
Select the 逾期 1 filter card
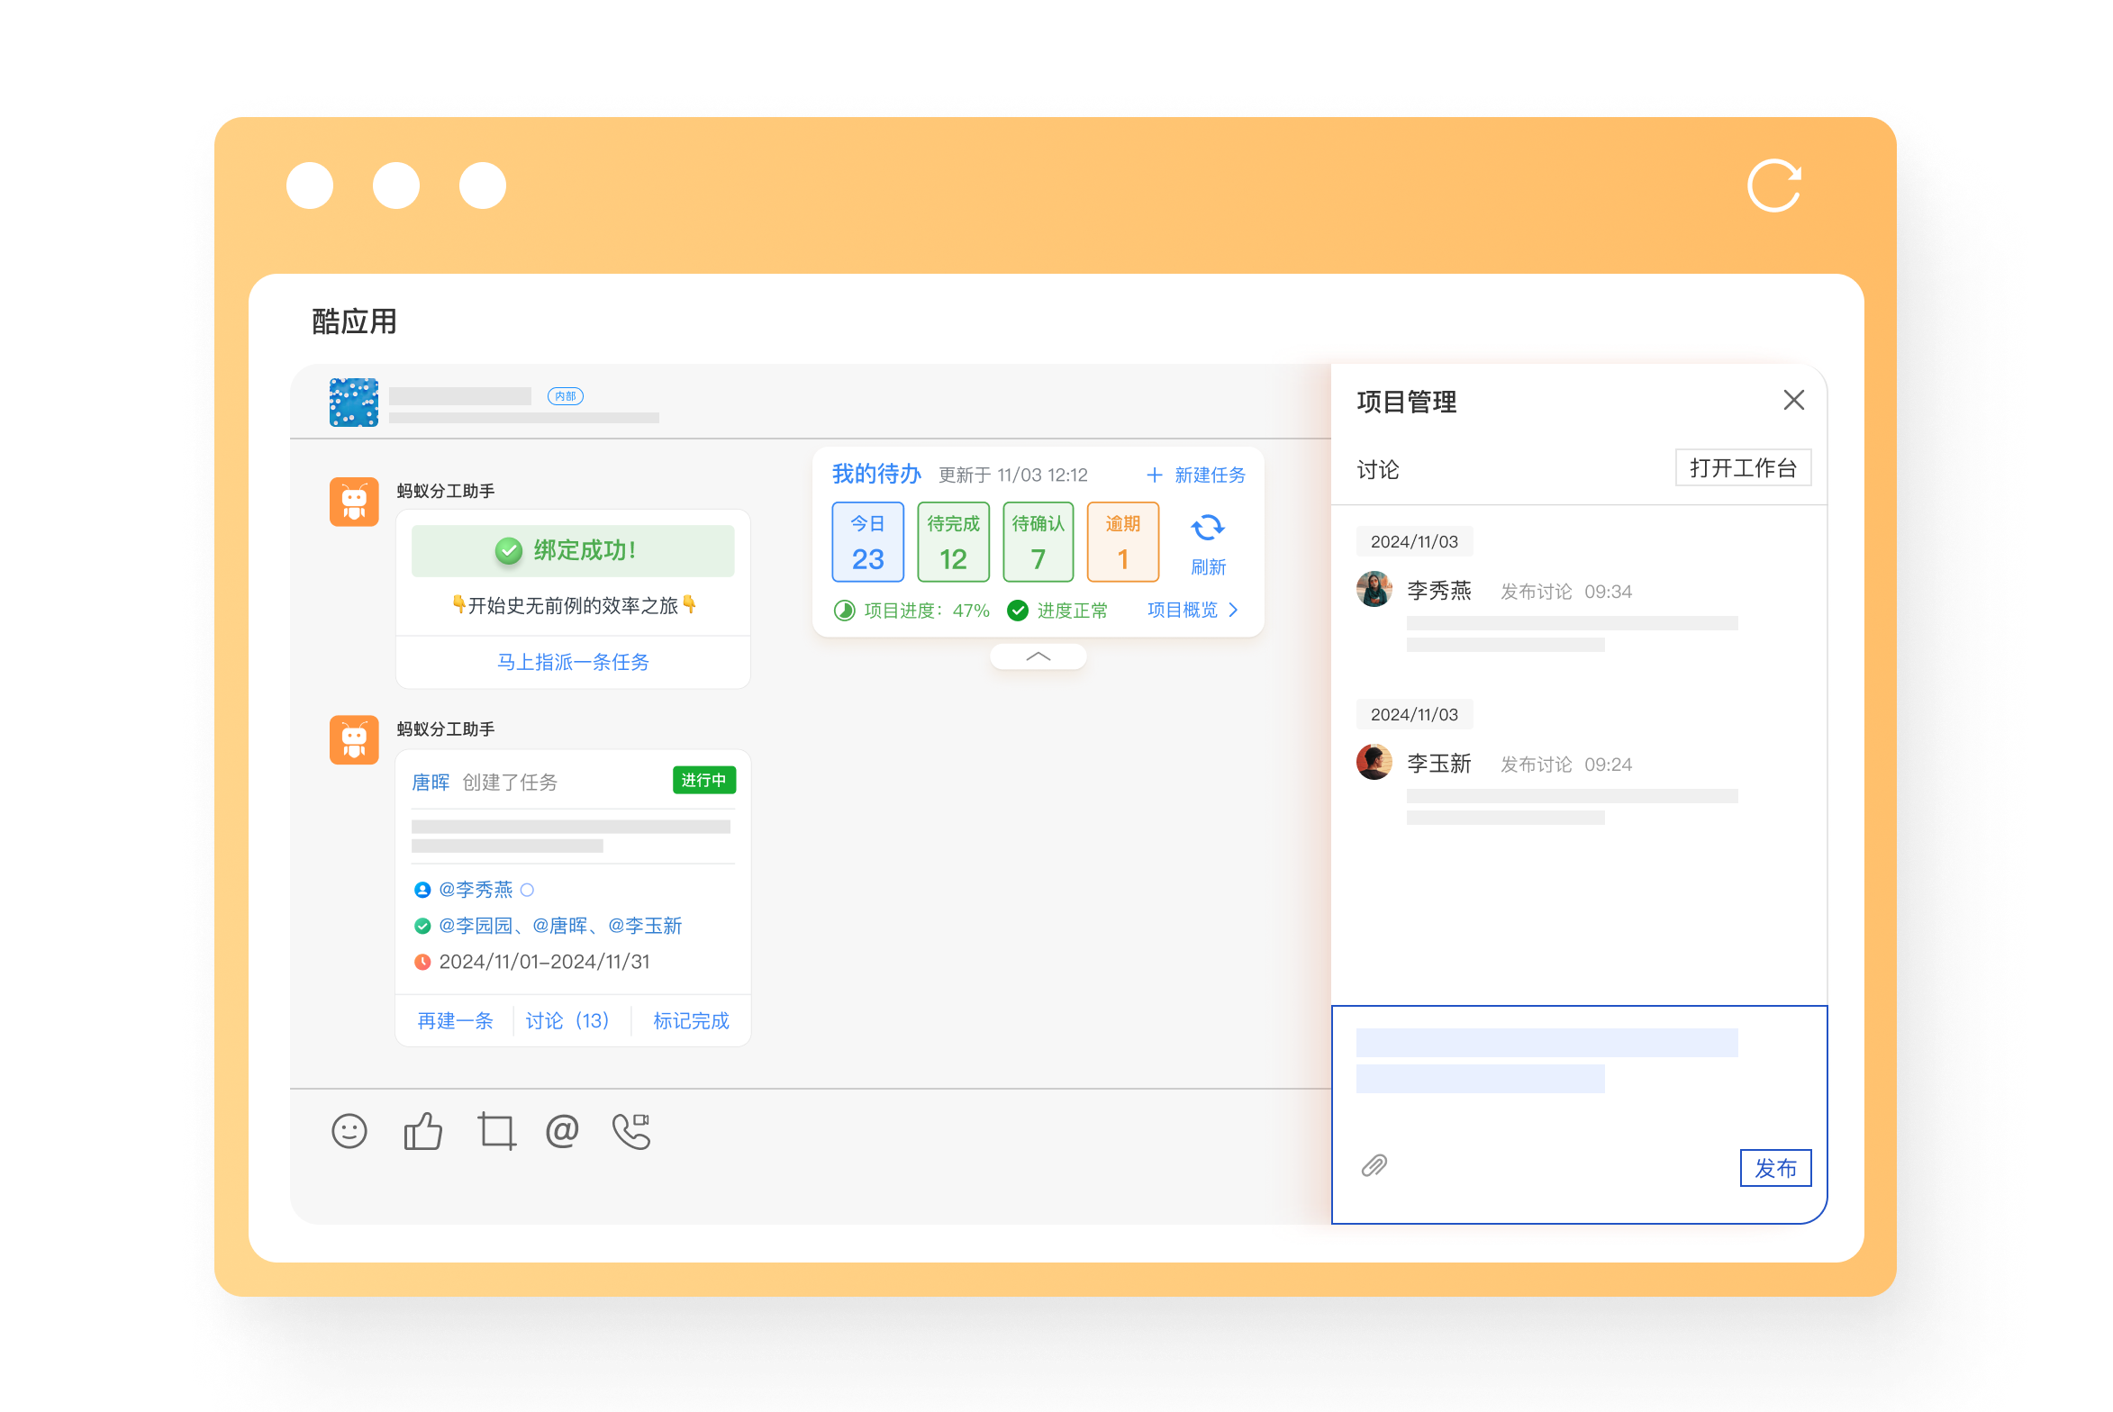click(x=1122, y=542)
